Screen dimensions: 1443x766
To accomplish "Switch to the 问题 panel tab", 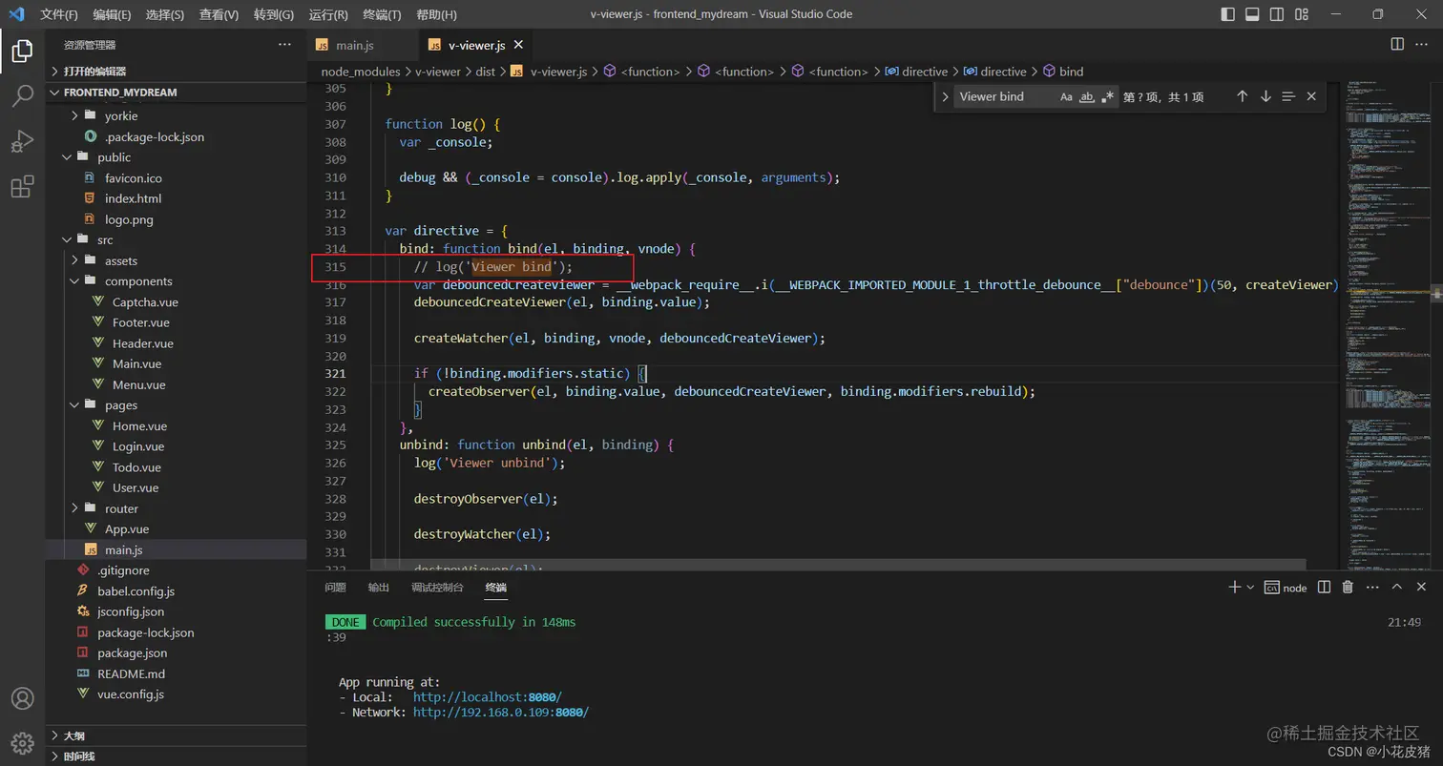I will pos(335,588).
